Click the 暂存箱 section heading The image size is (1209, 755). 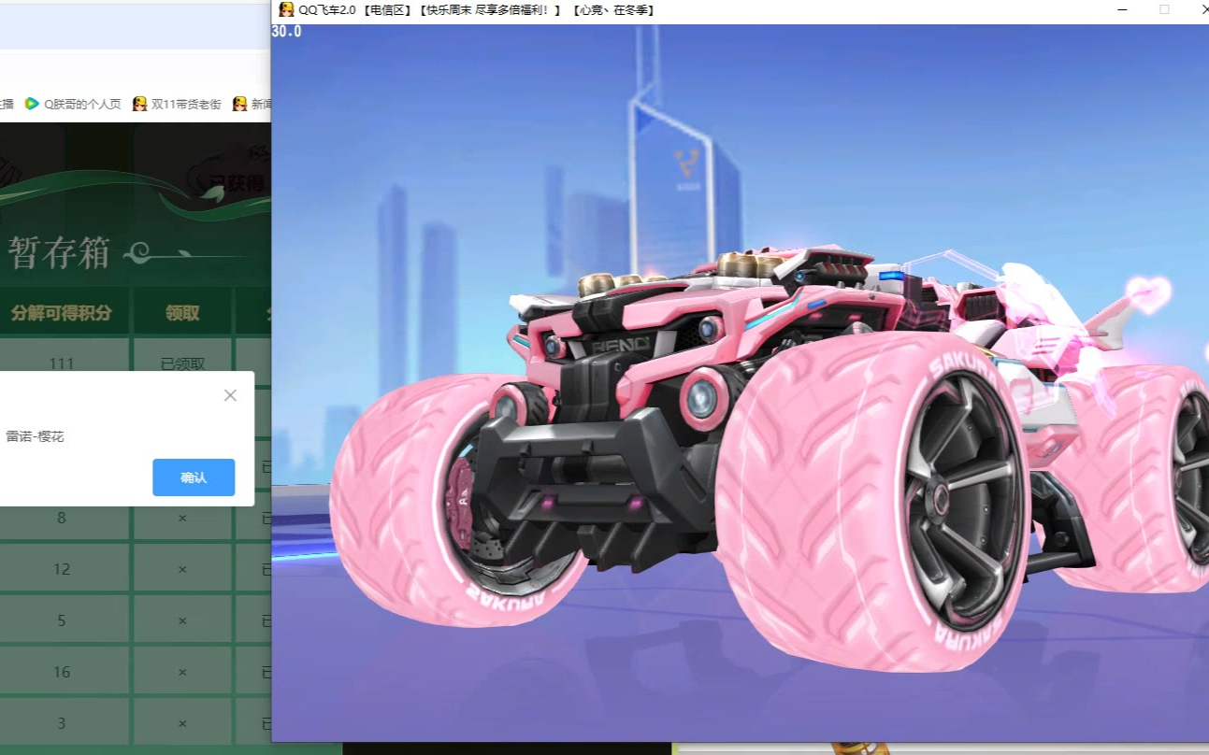[x=60, y=252]
